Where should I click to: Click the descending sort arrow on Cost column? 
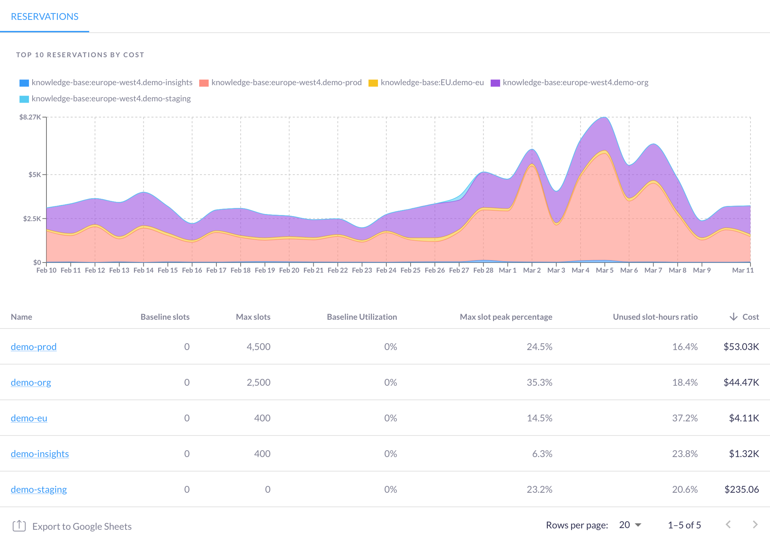[733, 317]
